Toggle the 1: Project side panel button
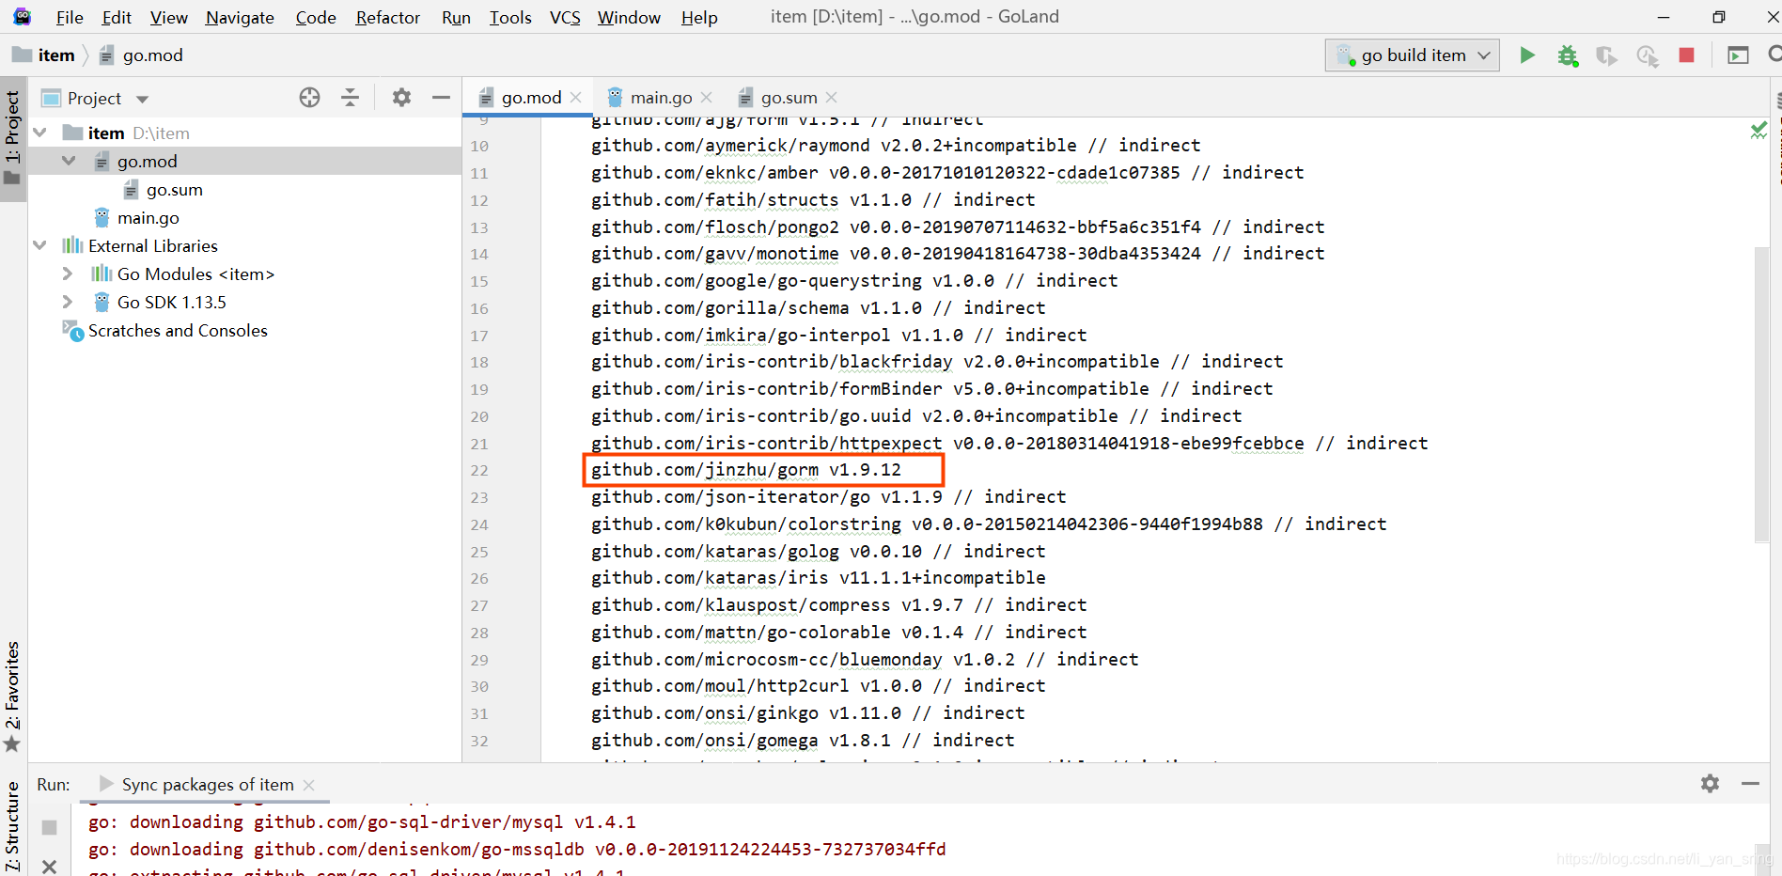1782x876 pixels. point(13,138)
